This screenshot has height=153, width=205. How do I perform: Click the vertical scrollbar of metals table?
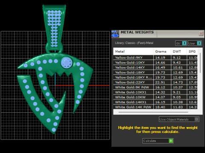tap(200, 63)
